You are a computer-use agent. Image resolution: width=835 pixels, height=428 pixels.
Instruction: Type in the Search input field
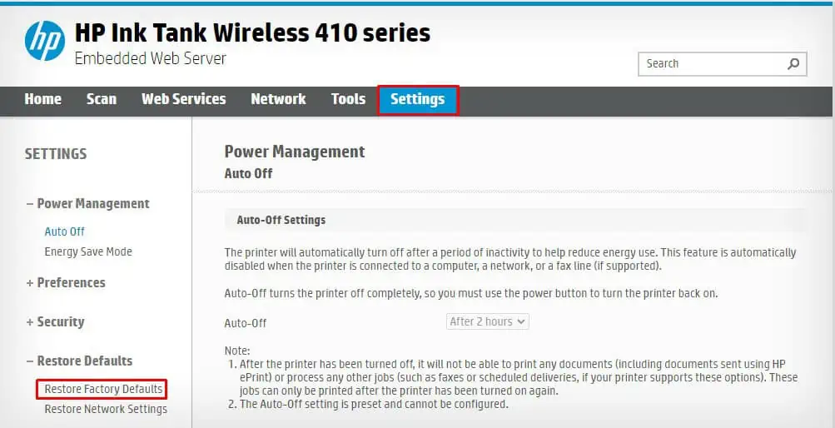click(712, 63)
